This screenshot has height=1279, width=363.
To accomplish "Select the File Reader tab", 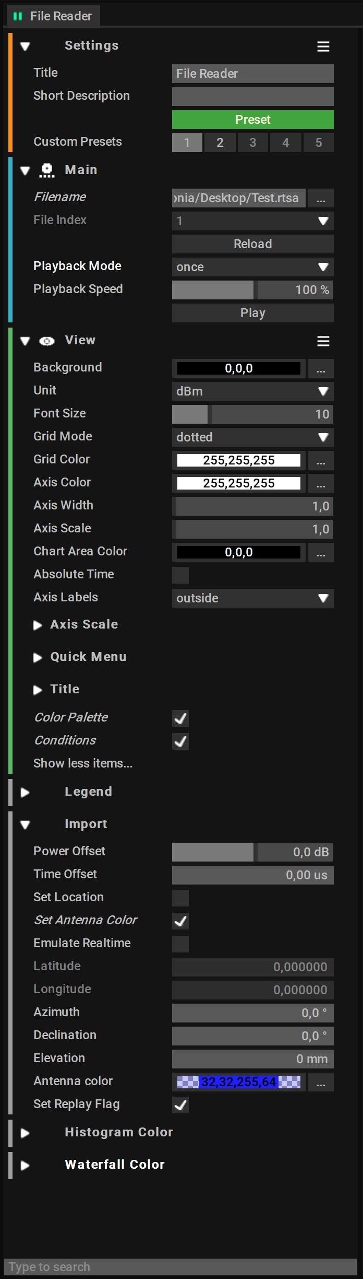I will [60, 16].
